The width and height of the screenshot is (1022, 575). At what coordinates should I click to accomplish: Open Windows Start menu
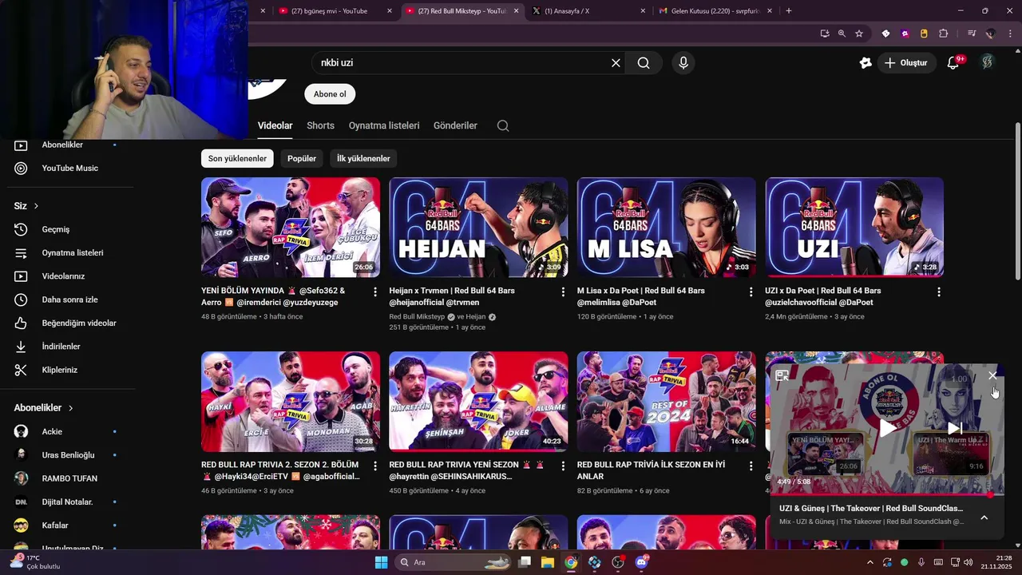[x=381, y=562]
